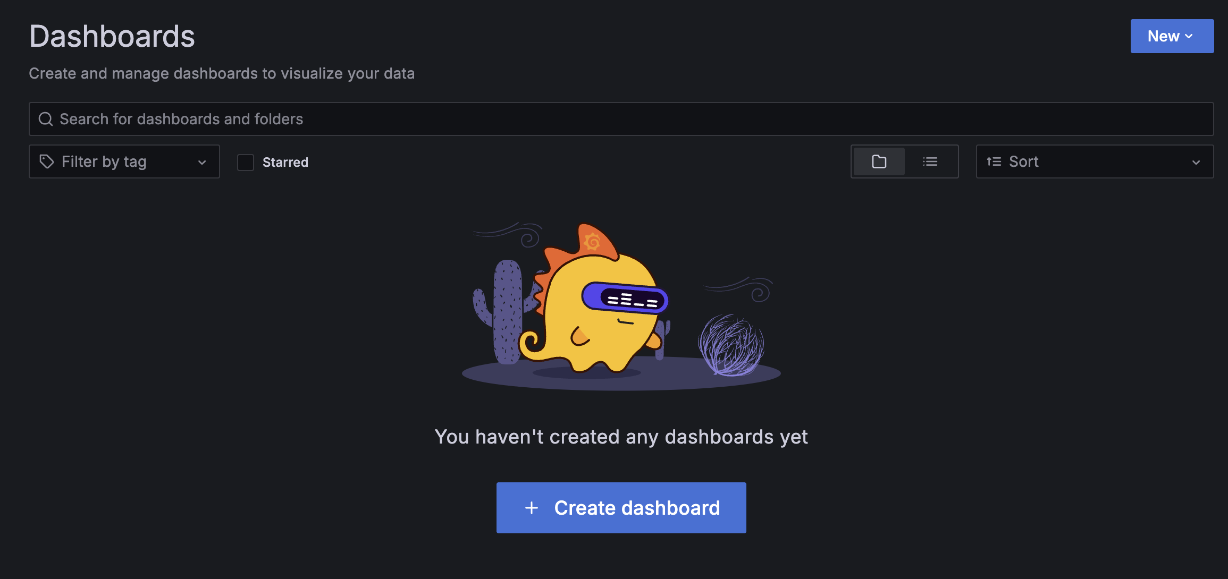Image resolution: width=1228 pixels, height=579 pixels.
Task: Click the tag icon beside Filter by tag
Action: pos(47,161)
